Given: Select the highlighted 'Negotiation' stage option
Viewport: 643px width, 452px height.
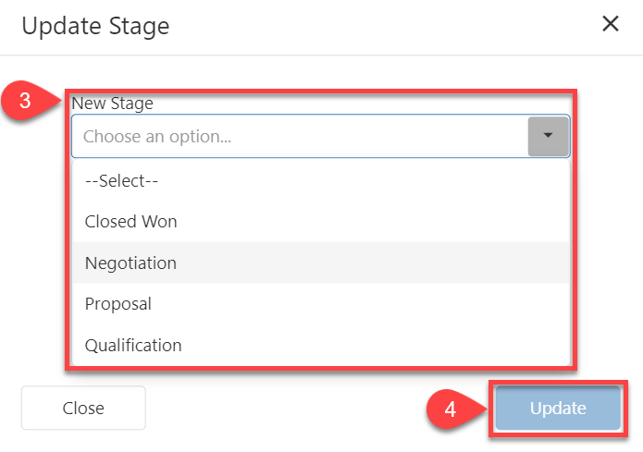Looking at the screenshot, I should 130,263.
